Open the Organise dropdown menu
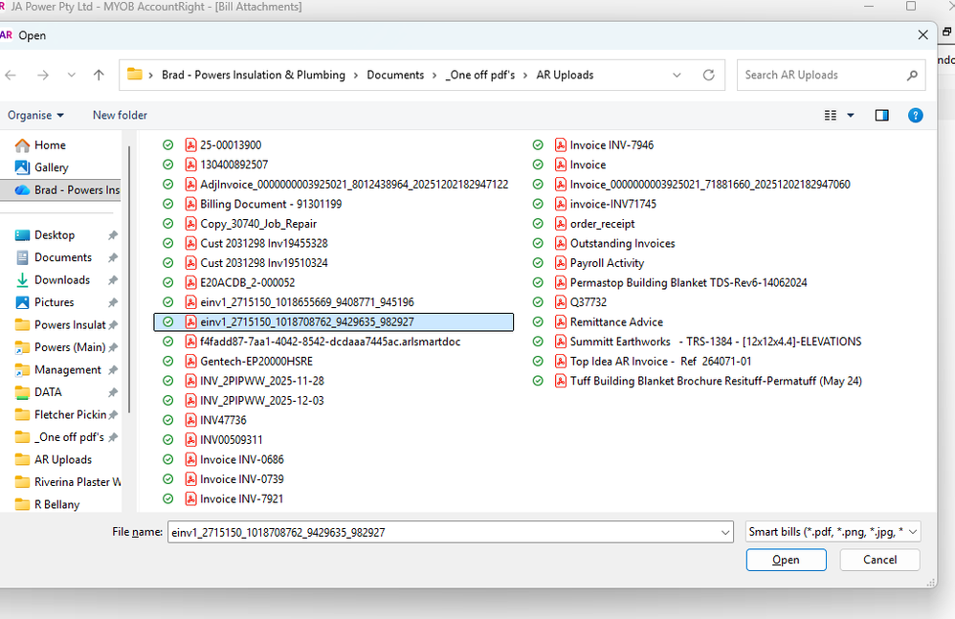This screenshot has height=619, width=955. tap(35, 115)
